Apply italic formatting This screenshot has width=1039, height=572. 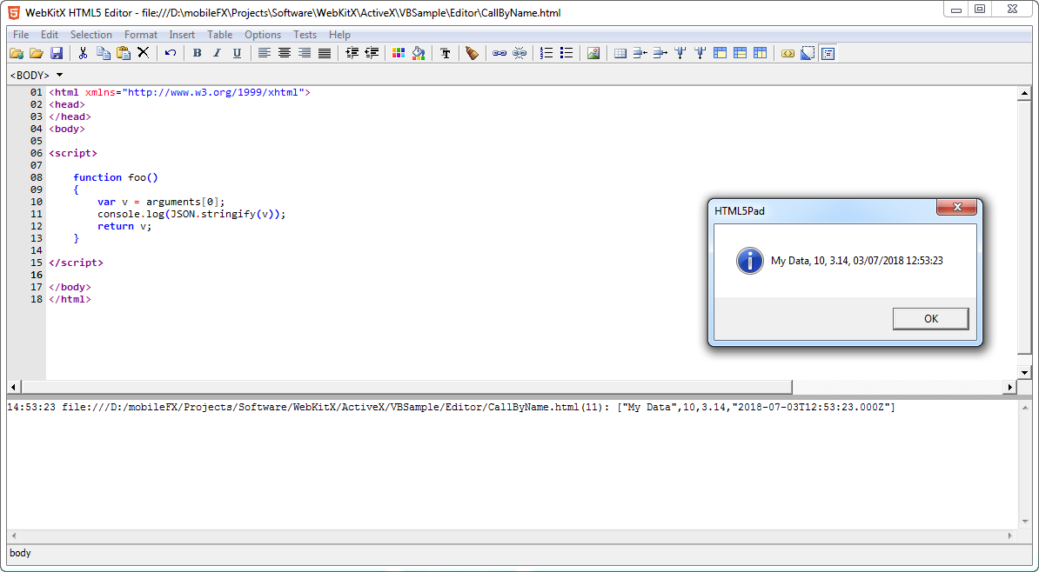[x=217, y=53]
